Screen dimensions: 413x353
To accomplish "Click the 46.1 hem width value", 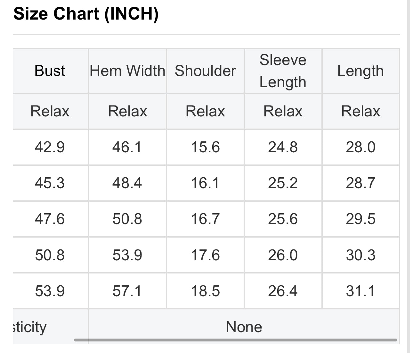I will coord(127,147).
